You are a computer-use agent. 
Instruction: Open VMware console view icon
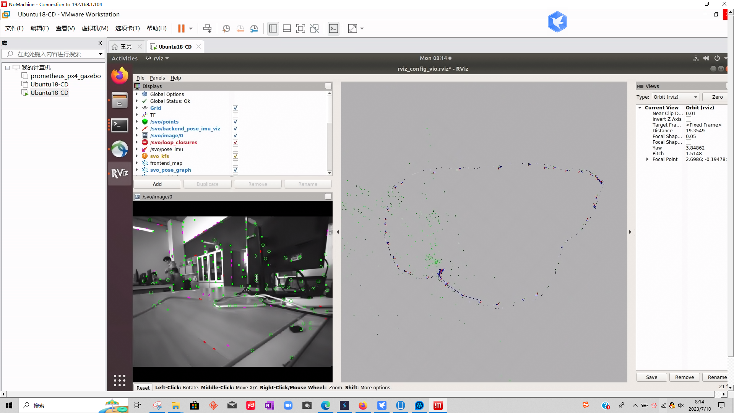333,29
